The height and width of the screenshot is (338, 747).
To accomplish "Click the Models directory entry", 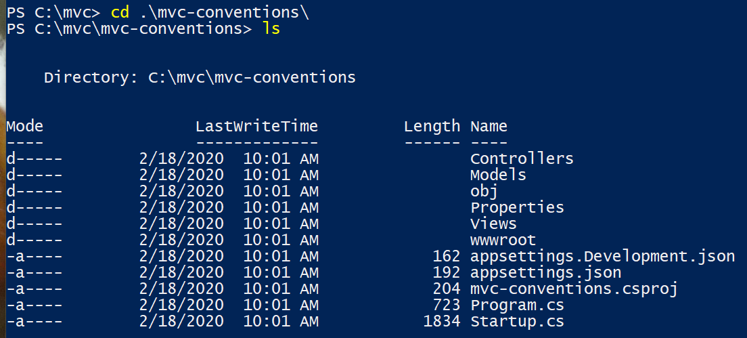I will click(498, 175).
